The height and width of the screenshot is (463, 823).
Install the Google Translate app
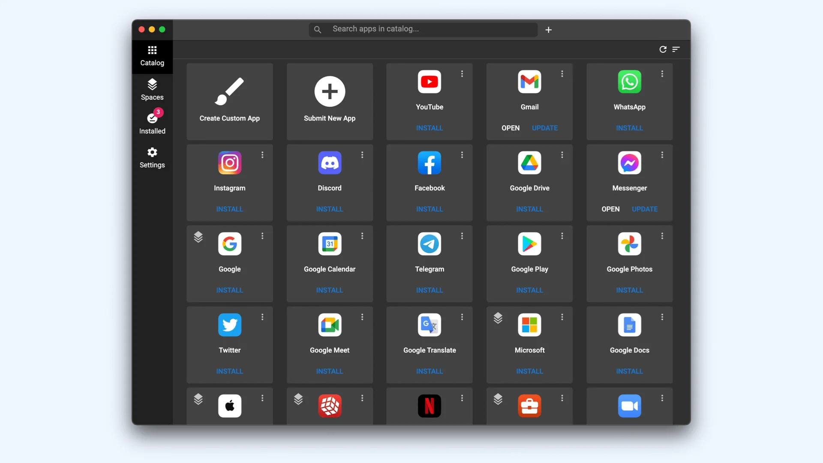(x=430, y=371)
